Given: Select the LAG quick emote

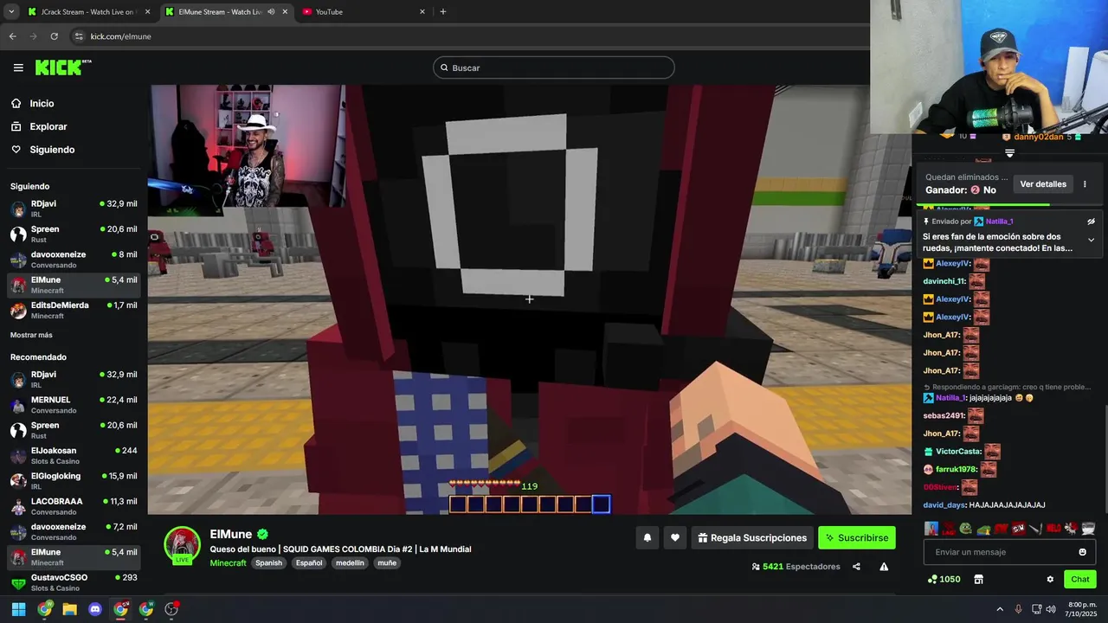Looking at the screenshot, I should point(948,528).
